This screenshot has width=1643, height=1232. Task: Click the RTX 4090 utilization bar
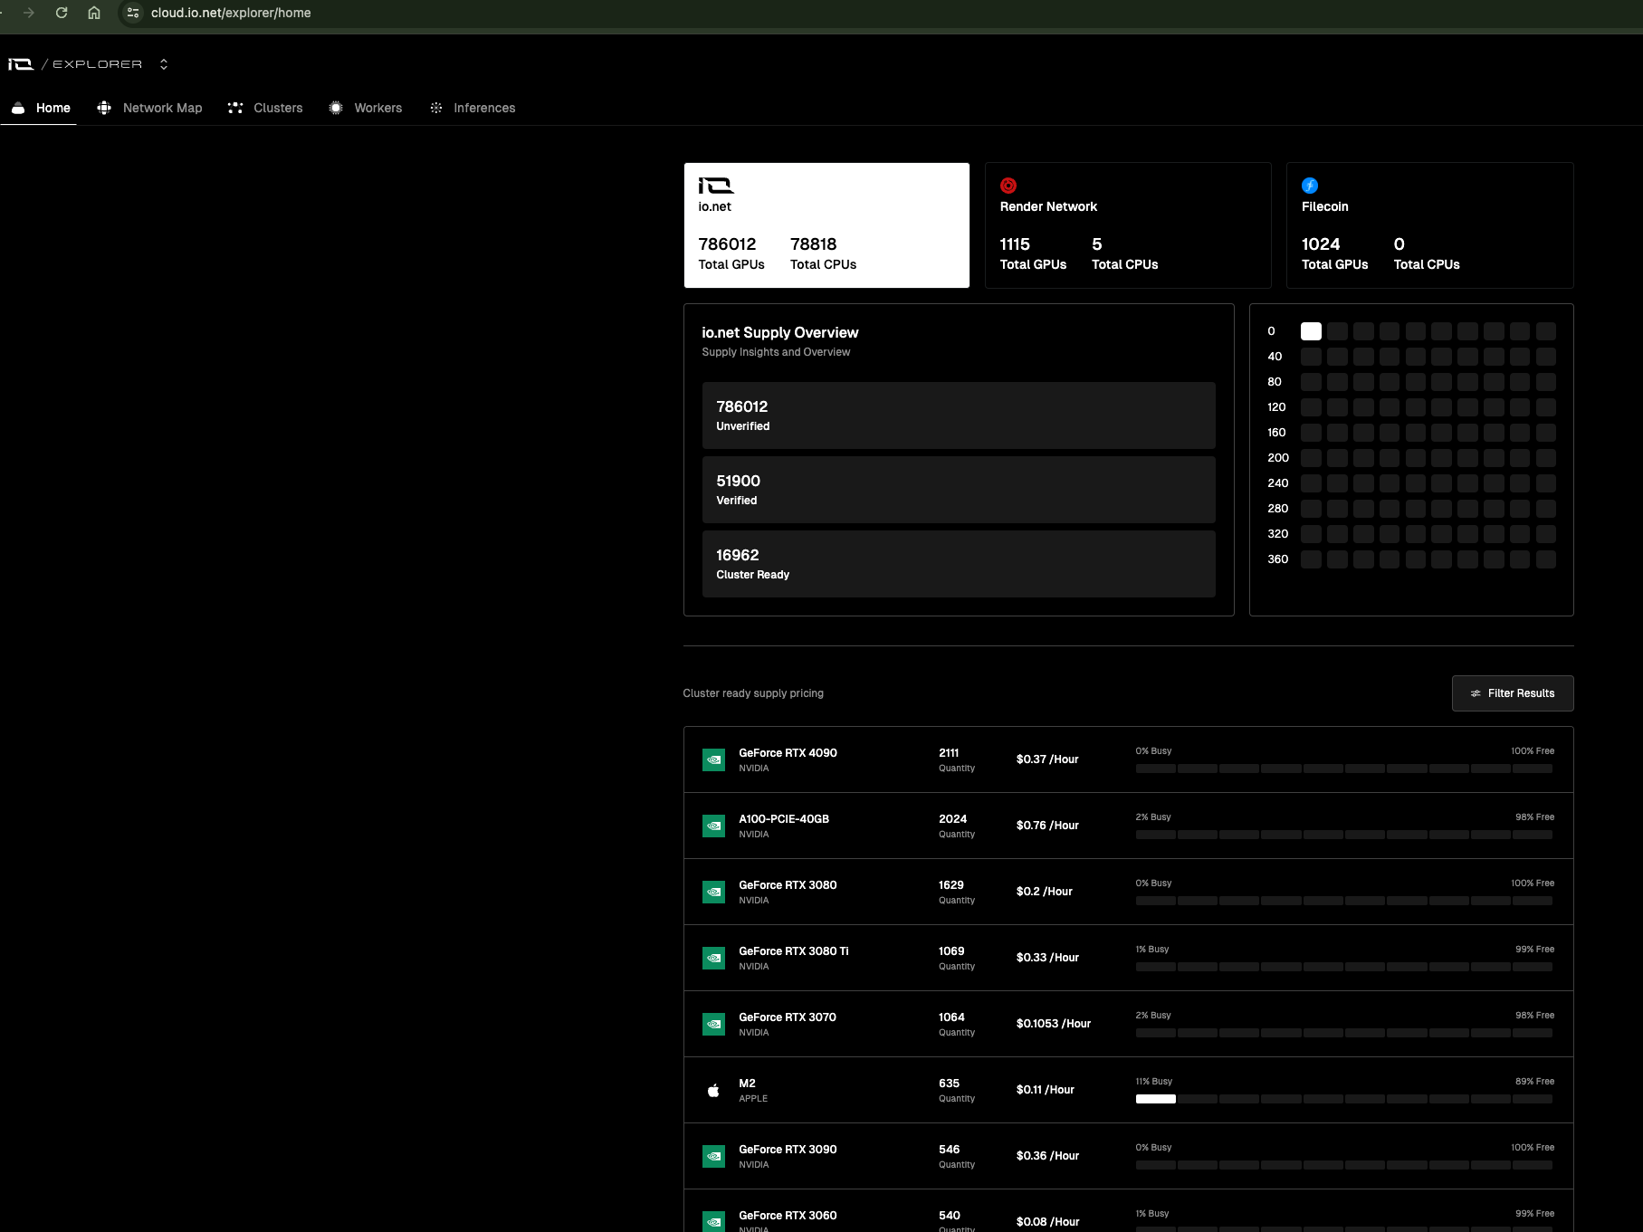coord(1344,769)
